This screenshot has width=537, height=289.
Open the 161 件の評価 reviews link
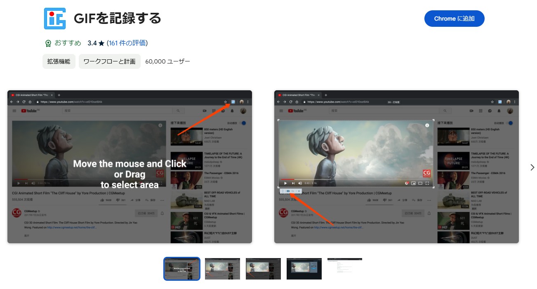click(x=127, y=43)
